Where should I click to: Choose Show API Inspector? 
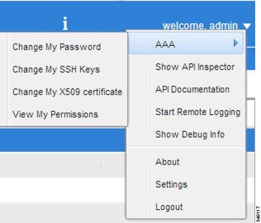coord(195,67)
